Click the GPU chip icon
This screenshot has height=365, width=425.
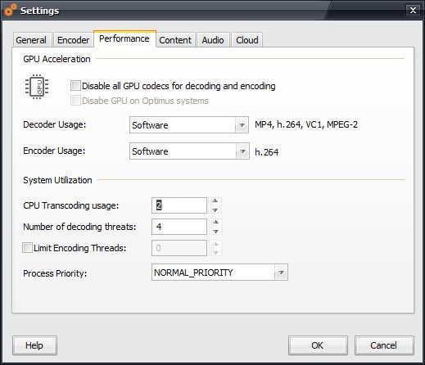(37, 87)
